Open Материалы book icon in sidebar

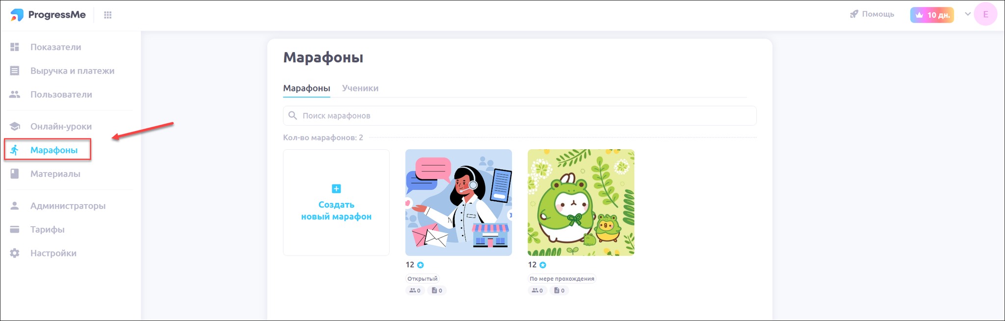tap(15, 174)
